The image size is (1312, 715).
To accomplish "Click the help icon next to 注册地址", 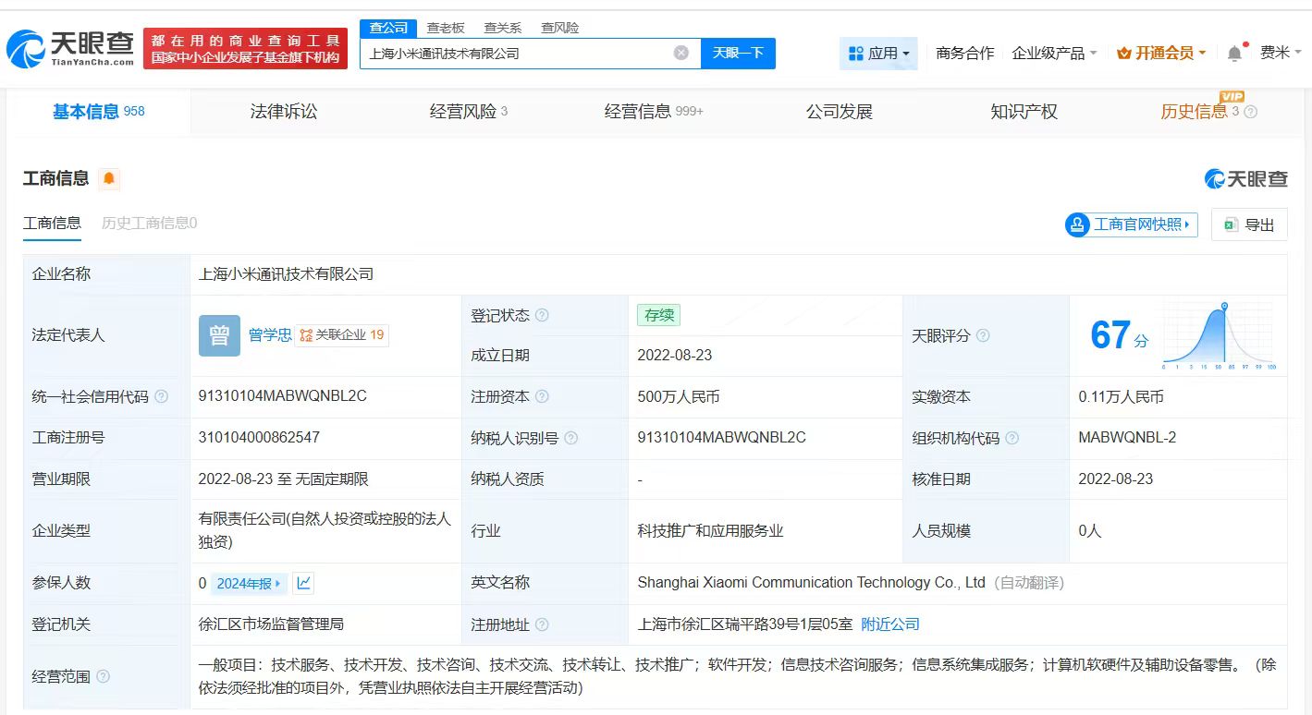I will click(542, 624).
